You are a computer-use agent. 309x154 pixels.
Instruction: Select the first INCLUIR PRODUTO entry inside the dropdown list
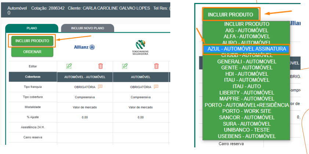click(247, 24)
